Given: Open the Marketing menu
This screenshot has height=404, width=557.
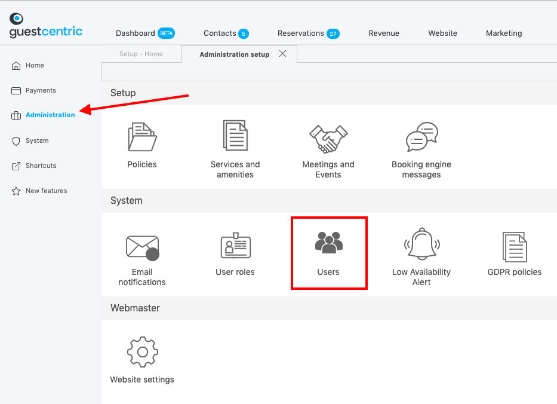Looking at the screenshot, I should pos(504,33).
